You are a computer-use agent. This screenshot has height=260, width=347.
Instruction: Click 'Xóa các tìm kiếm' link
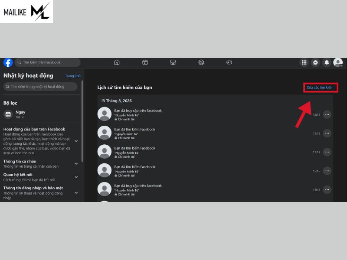pyautogui.click(x=320, y=88)
